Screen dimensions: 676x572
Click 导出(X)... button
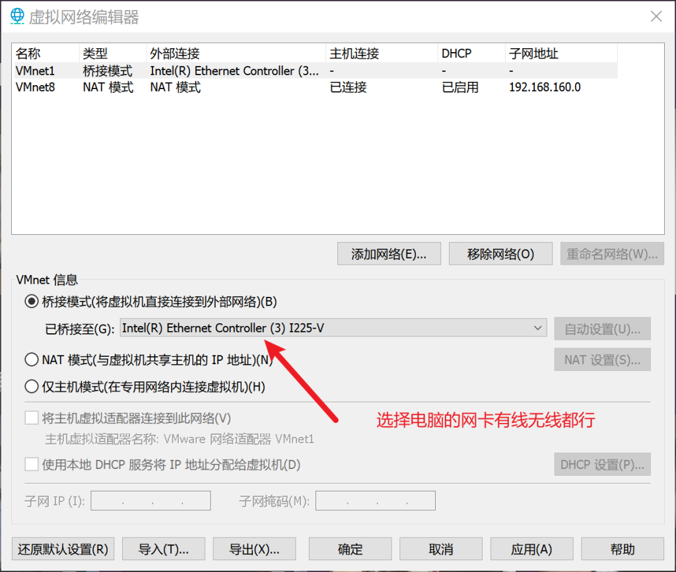point(254,549)
